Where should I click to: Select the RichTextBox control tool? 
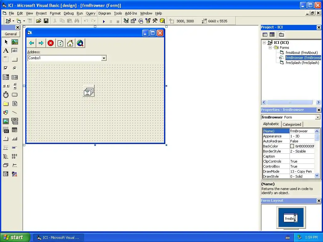tap(15, 174)
